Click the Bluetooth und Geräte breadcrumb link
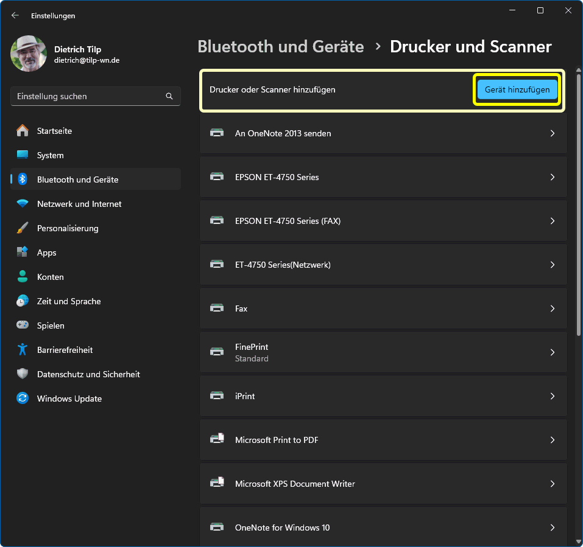The height and width of the screenshot is (547, 583). [x=281, y=47]
